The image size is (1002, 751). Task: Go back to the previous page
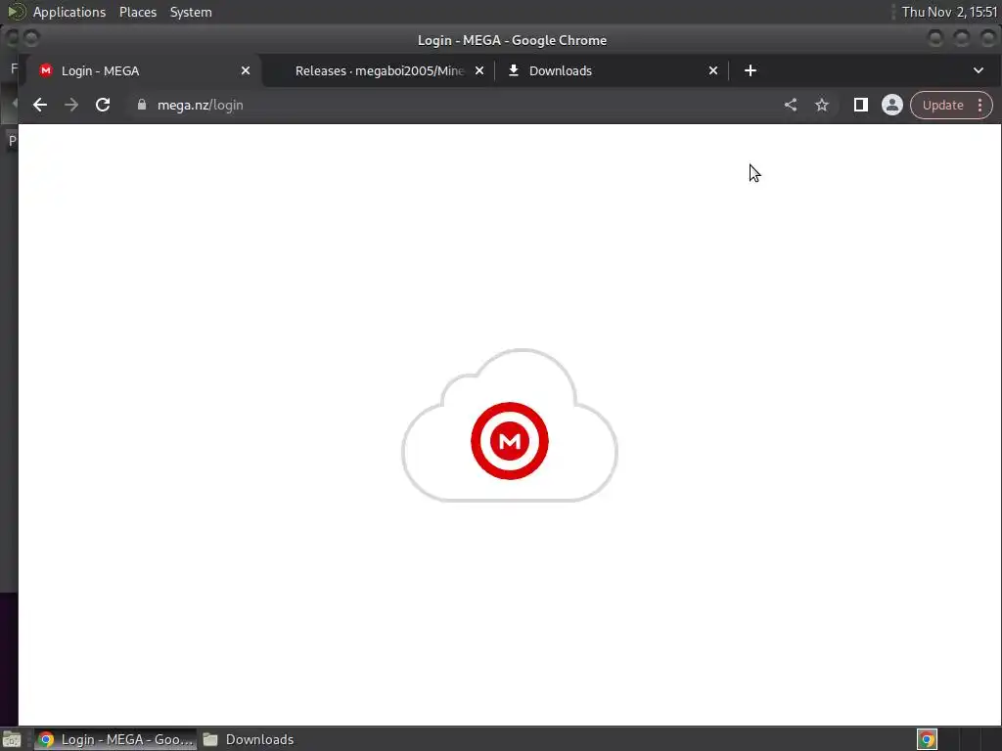pos(39,105)
